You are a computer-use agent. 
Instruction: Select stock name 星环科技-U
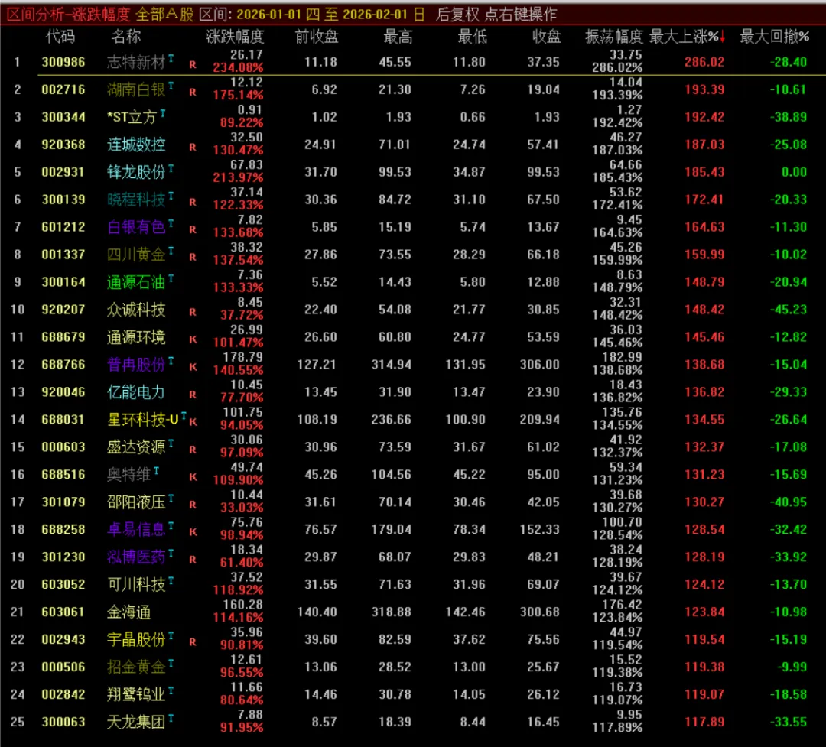click(143, 419)
